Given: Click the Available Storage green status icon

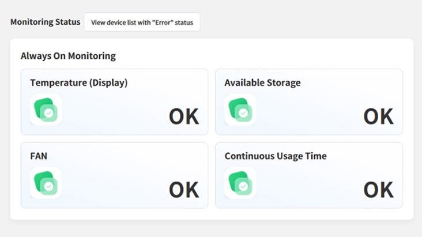Looking at the screenshot, I should click(x=240, y=110).
